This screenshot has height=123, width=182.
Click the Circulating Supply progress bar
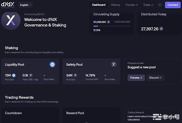(112, 26)
